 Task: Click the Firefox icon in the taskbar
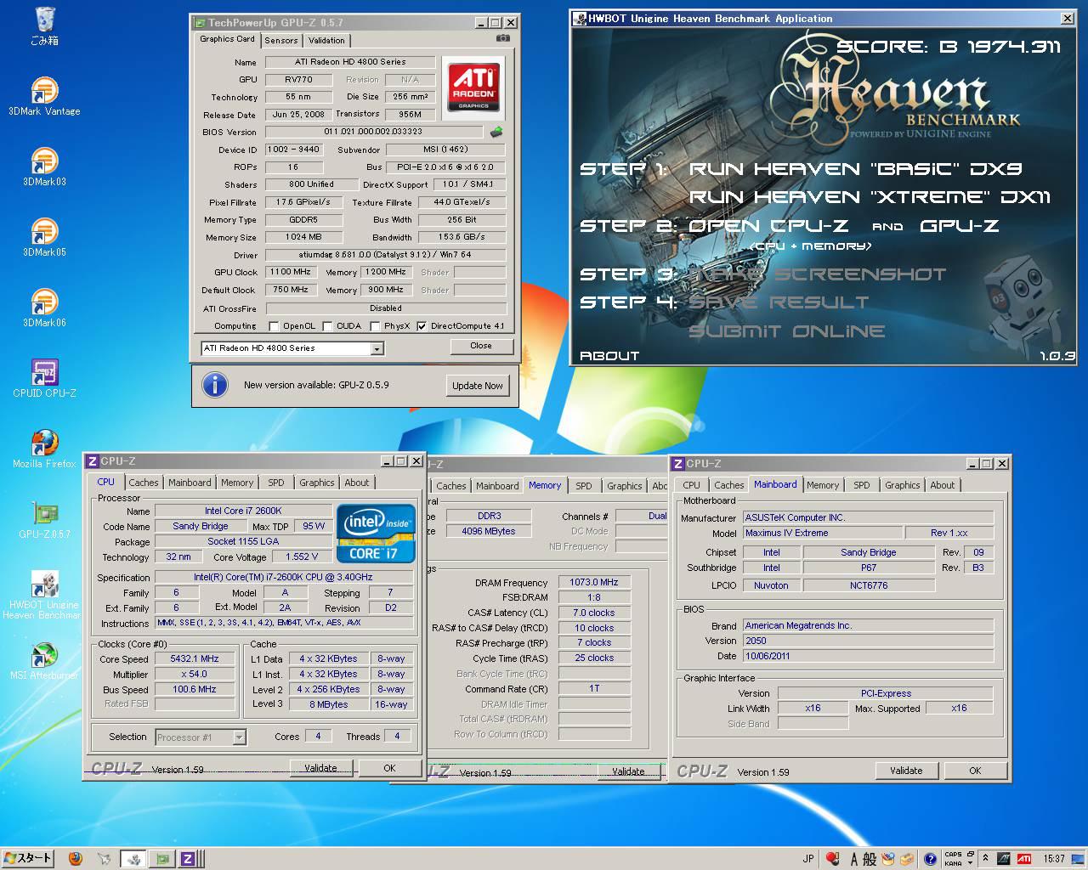[x=75, y=858]
